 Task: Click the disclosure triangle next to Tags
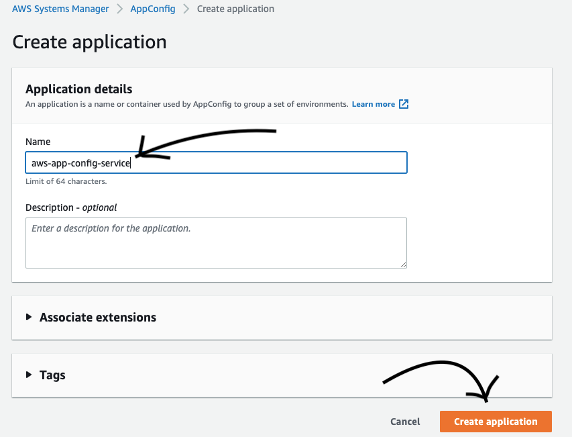click(x=28, y=375)
